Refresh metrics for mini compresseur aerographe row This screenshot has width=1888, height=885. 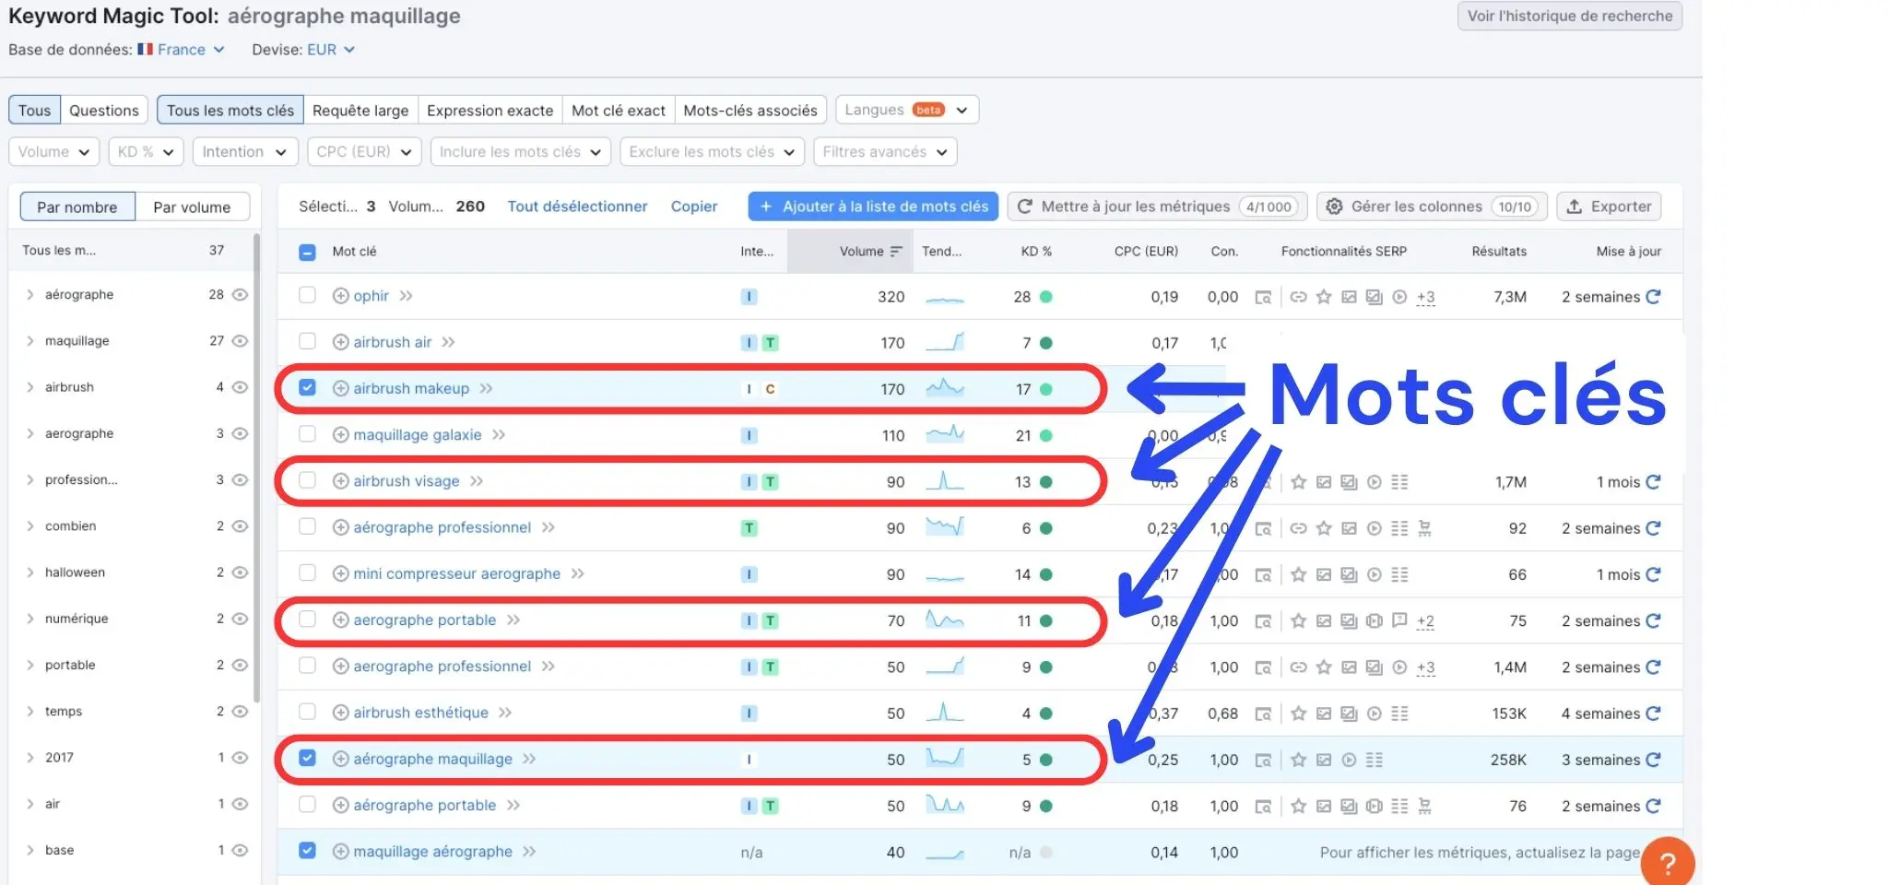click(x=1653, y=574)
